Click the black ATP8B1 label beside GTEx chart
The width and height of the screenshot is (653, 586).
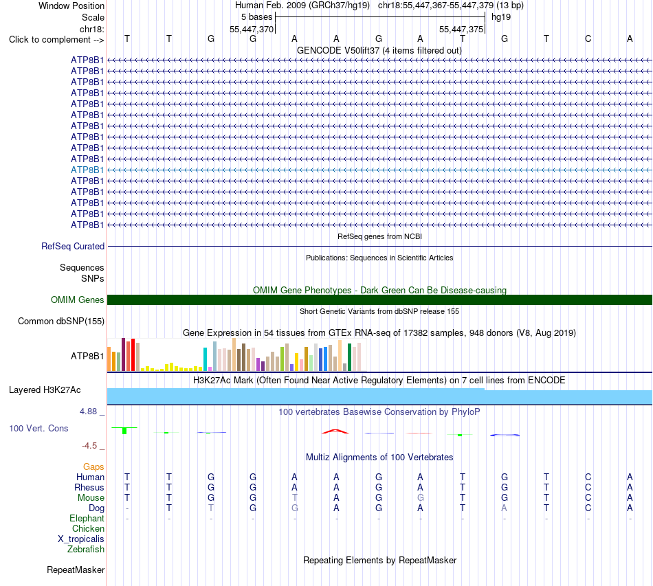(87, 357)
